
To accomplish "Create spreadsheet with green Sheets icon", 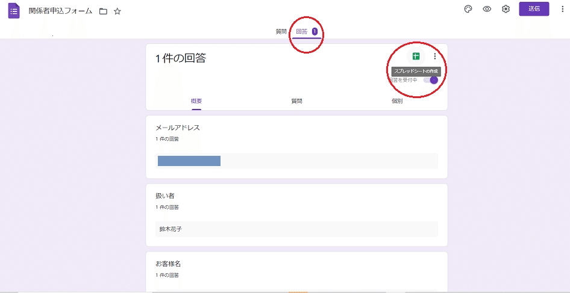I will pyautogui.click(x=416, y=57).
